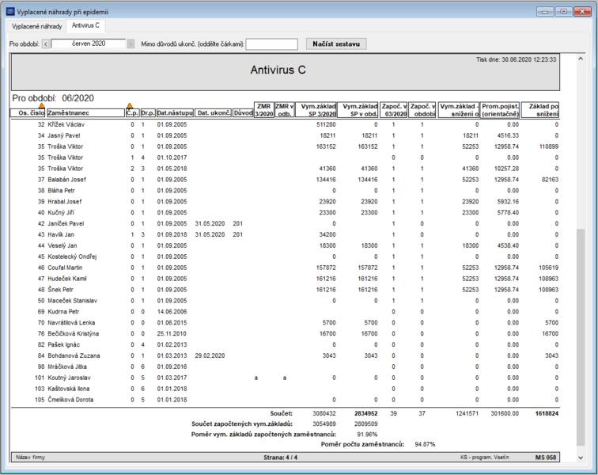Click the total value 2834952
598x475 pixels.
(x=365, y=413)
